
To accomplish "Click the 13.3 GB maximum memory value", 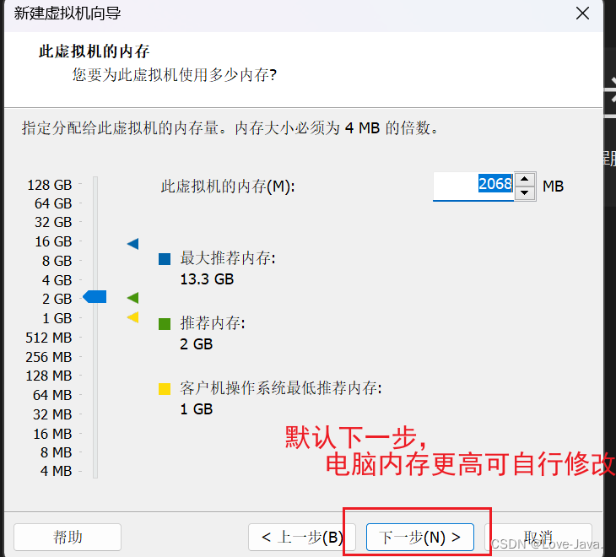I will 207,279.
